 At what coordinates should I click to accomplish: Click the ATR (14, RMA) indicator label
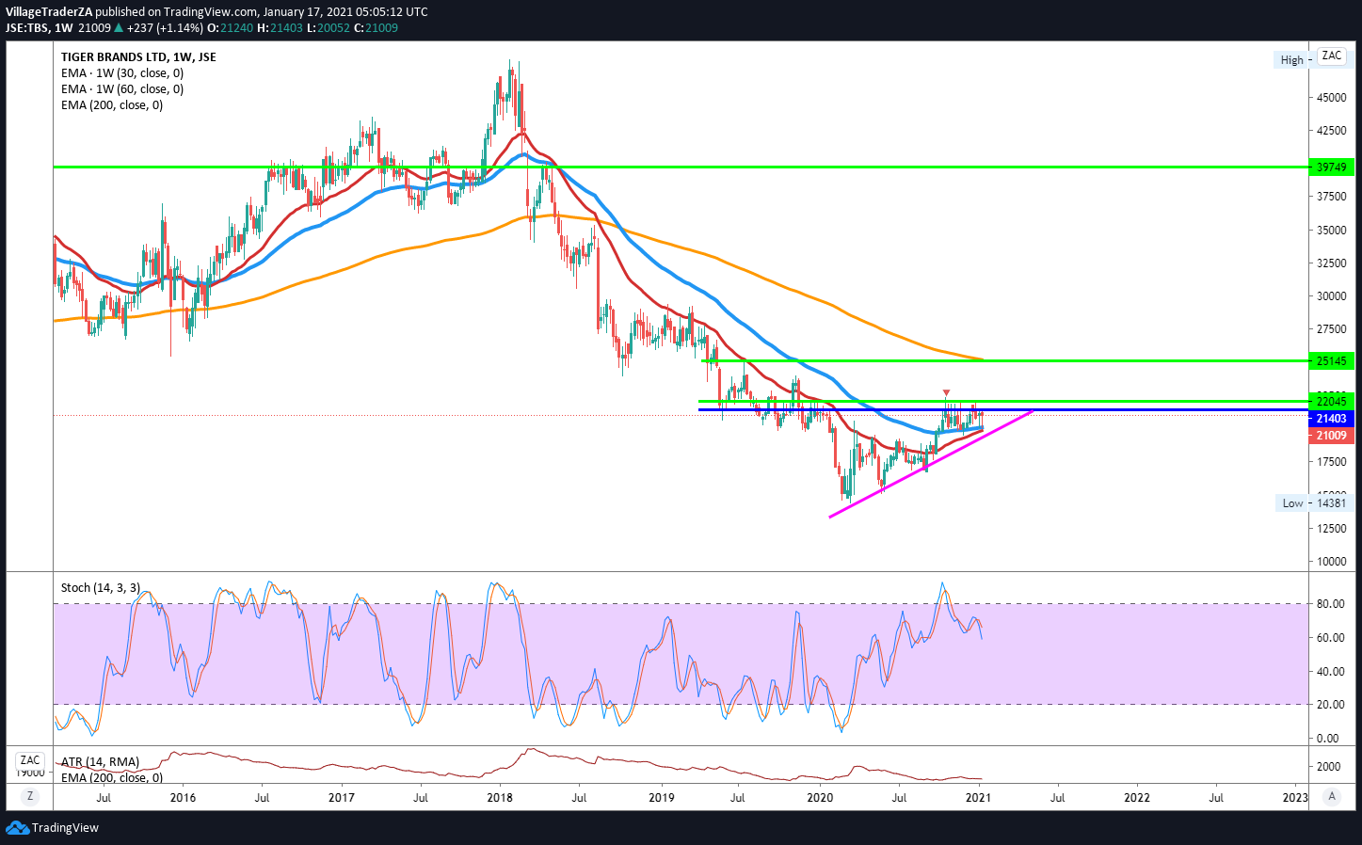100,762
